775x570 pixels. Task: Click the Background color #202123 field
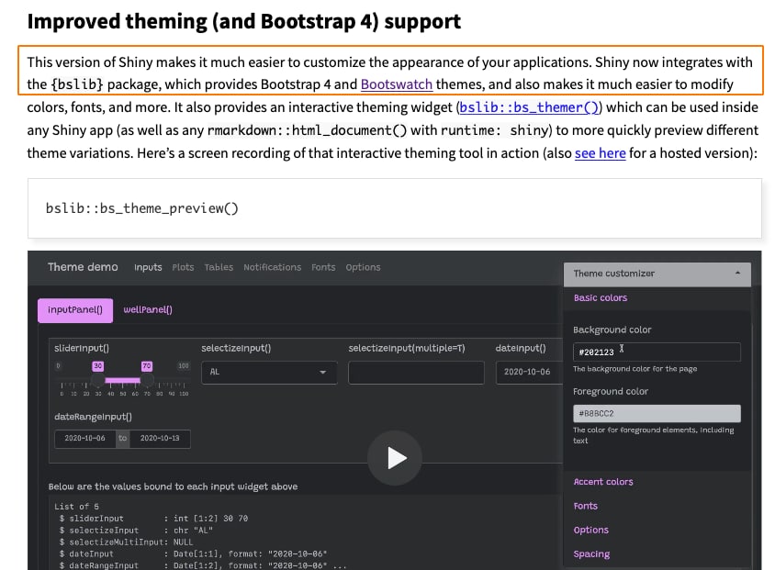pos(657,352)
